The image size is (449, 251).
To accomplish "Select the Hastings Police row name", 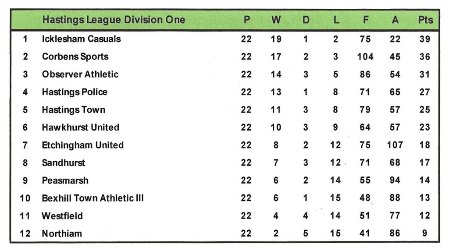I will (75, 92).
